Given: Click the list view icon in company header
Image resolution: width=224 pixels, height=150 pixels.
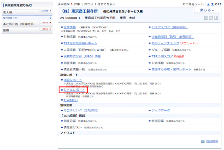Looking at the screenshot, I should click(206, 18).
